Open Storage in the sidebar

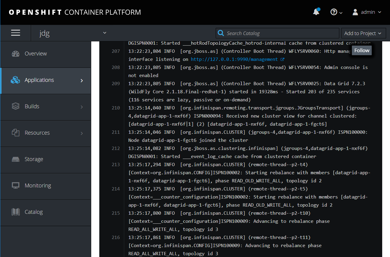pyautogui.click(x=46, y=159)
